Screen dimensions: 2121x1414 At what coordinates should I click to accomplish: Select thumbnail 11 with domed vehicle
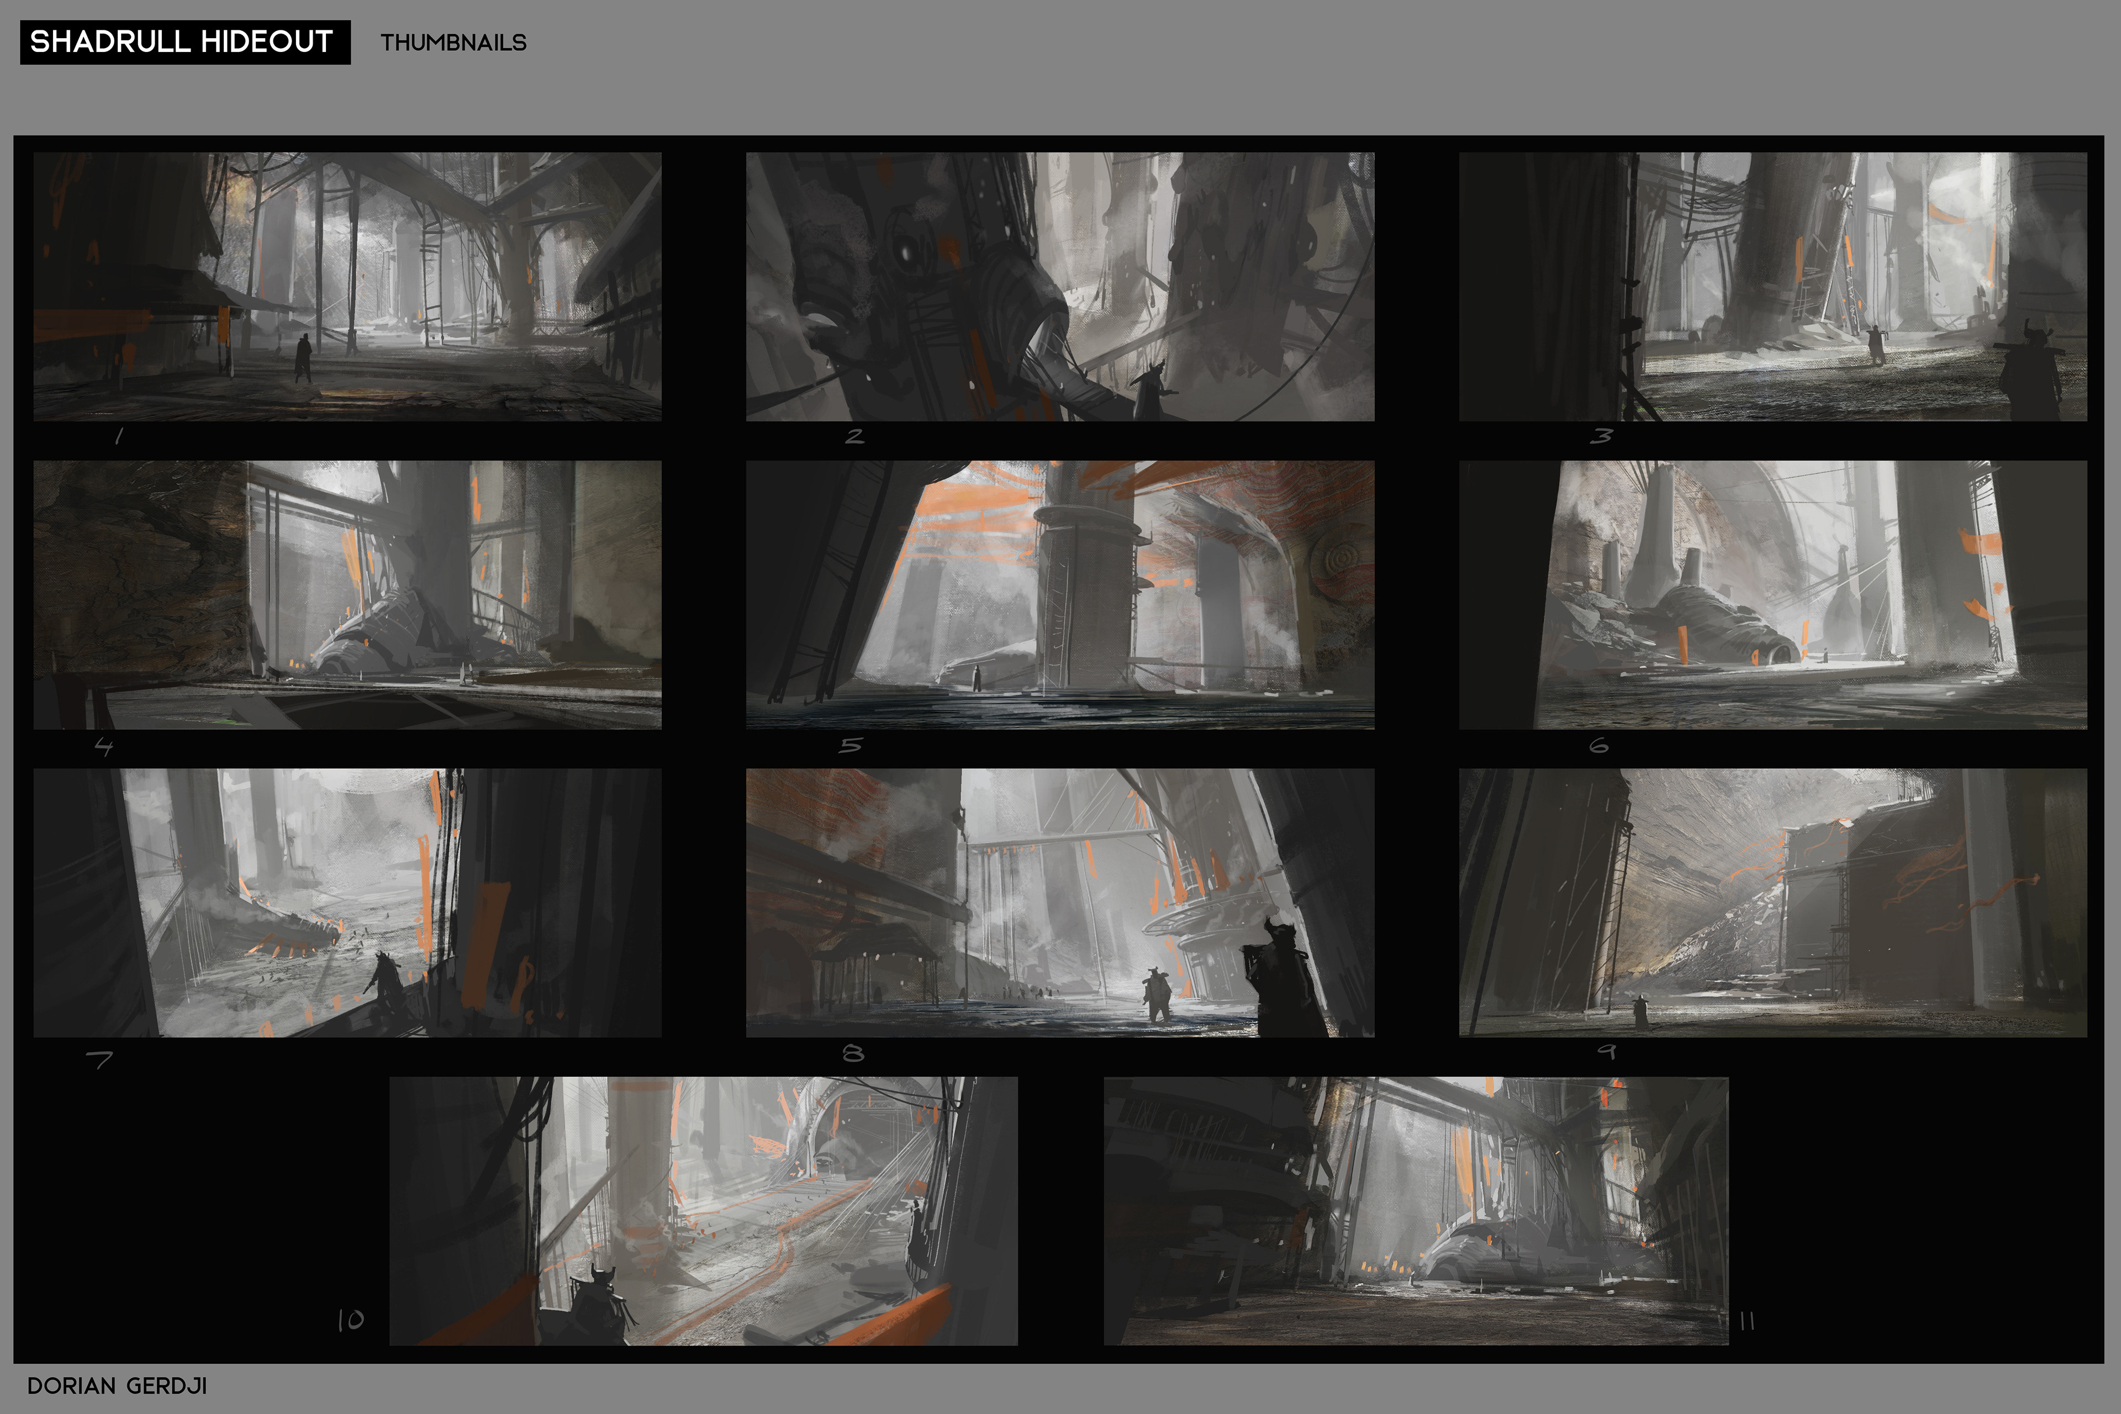tap(1416, 1211)
